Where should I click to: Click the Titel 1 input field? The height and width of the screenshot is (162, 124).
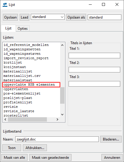pos(94,56)
